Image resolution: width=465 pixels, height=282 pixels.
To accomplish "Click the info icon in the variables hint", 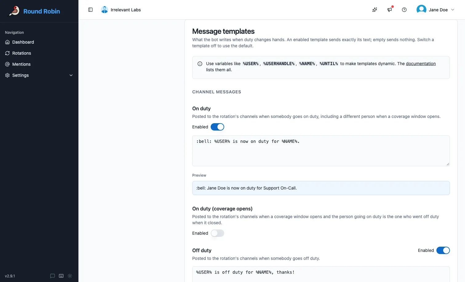I will click(200, 64).
